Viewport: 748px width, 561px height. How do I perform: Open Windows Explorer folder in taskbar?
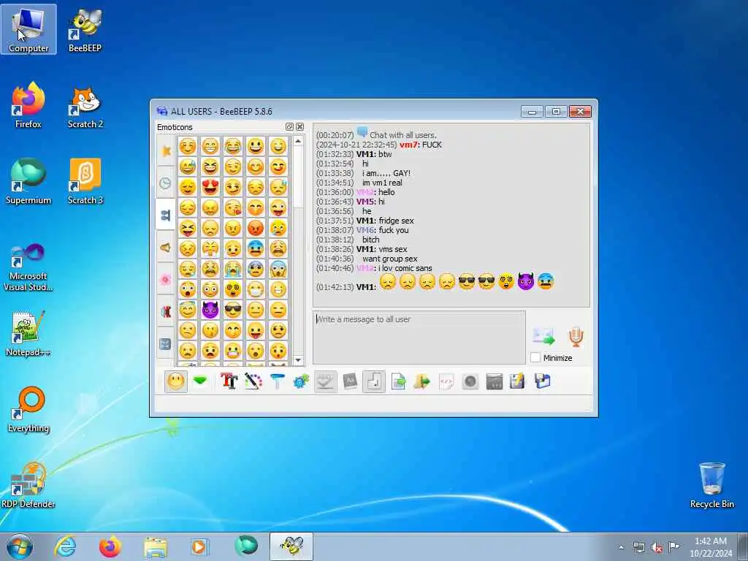click(x=156, y=546)
